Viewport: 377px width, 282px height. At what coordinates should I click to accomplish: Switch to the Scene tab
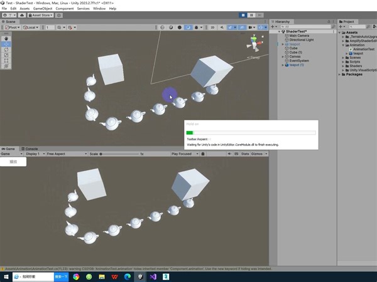point(9,21)
